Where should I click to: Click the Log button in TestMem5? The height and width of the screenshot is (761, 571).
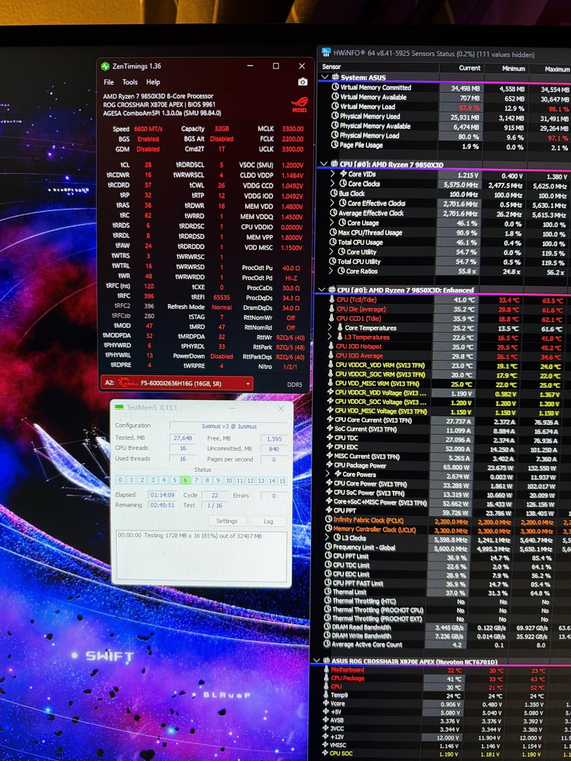[x=269, y=521]
